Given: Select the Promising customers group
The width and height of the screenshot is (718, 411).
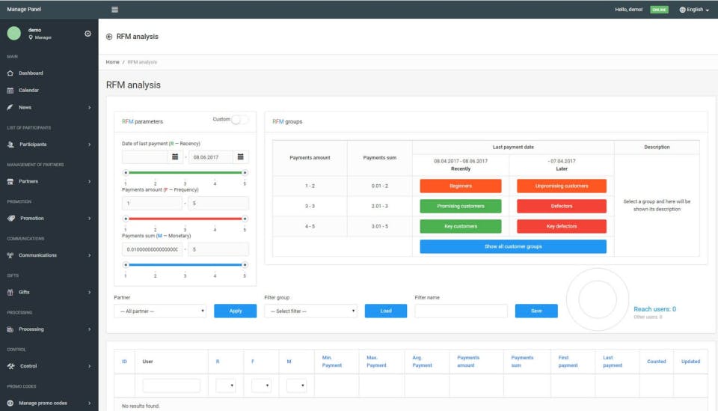Looking at the screenshot, I should click(x=461, y=206).
